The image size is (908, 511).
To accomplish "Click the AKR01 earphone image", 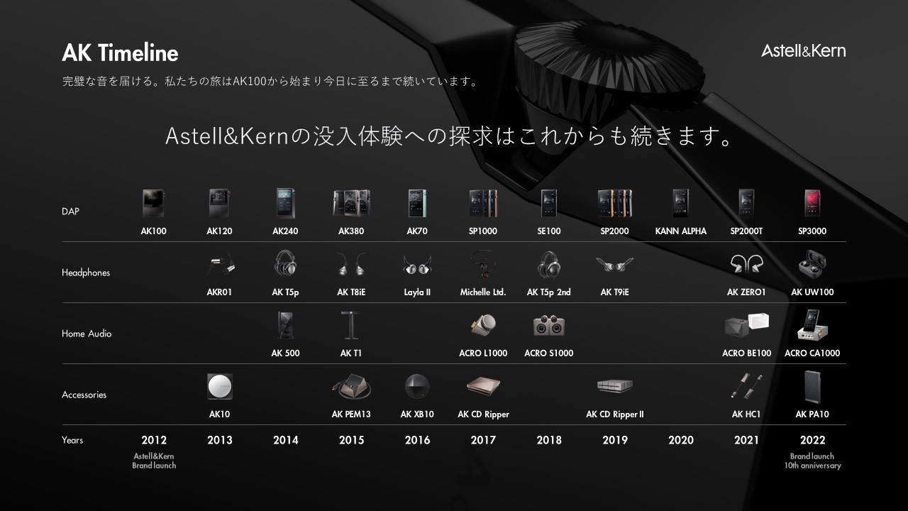I will (x=220, y=266).
